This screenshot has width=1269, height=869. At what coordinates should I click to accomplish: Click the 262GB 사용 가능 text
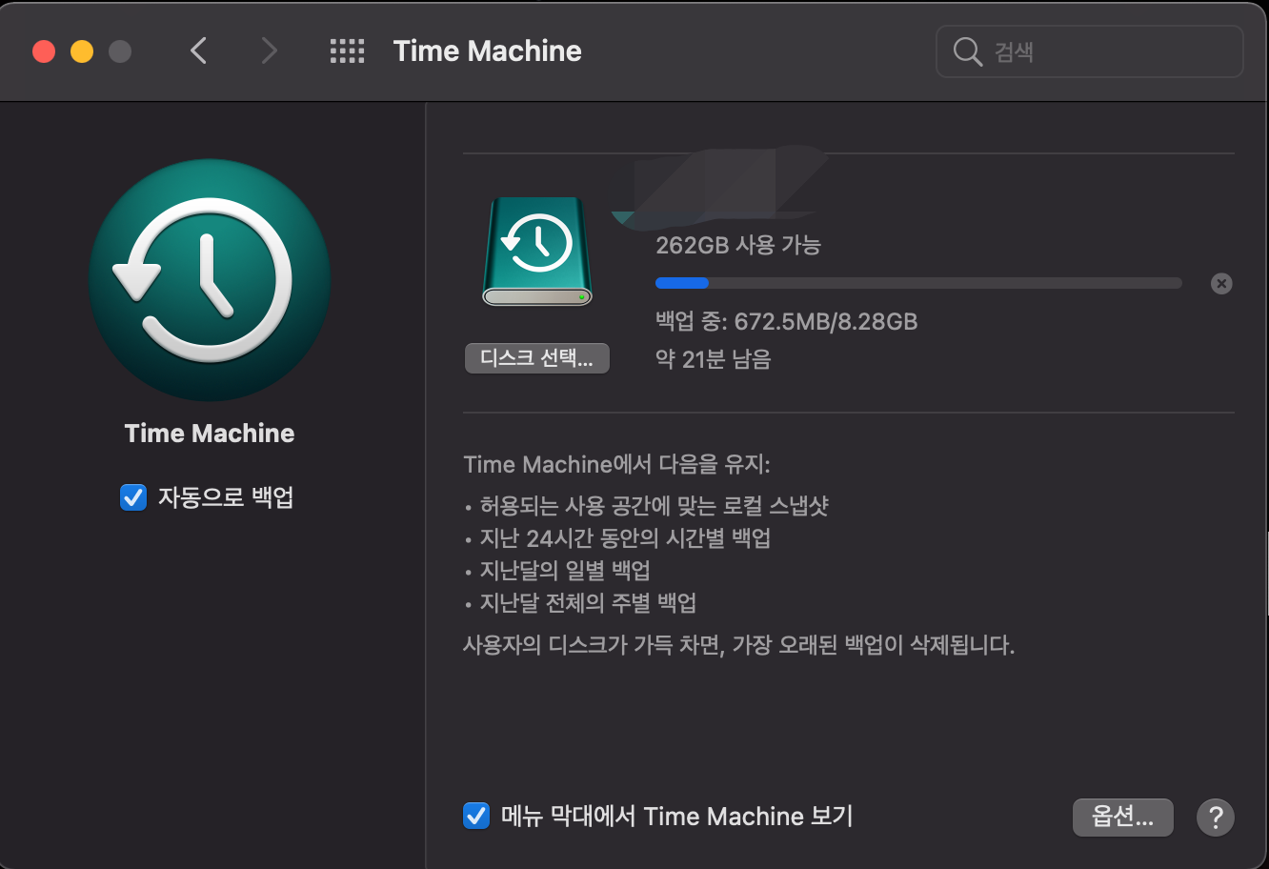click(x=738, y=245)
